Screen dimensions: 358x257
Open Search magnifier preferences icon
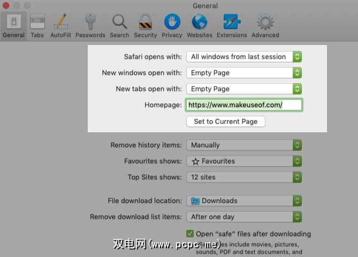pyautogui.click(x=120, y=22)
